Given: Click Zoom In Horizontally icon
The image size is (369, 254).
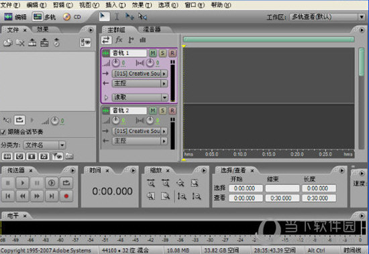Looking at the screenshot, I should (151, 183).
